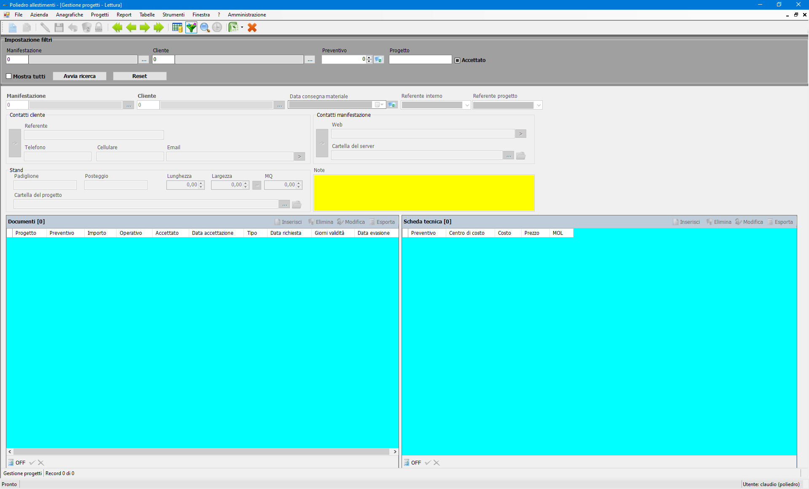Viewport: 809px width, 489px height.
Task: Open the Tabelle menu
Action: pyautogui.click(x=147, y=15)
